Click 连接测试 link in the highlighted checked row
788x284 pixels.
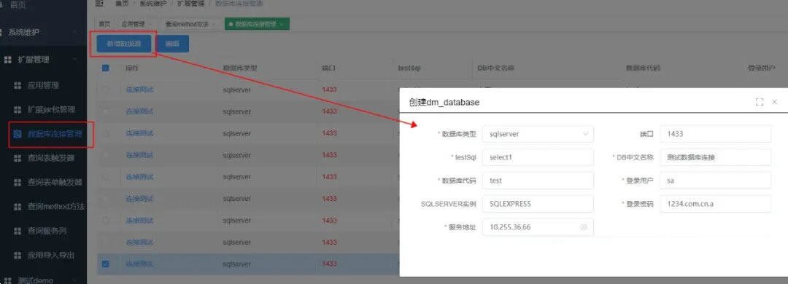click(139, 264)
